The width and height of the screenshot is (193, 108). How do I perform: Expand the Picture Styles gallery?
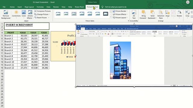111,17
